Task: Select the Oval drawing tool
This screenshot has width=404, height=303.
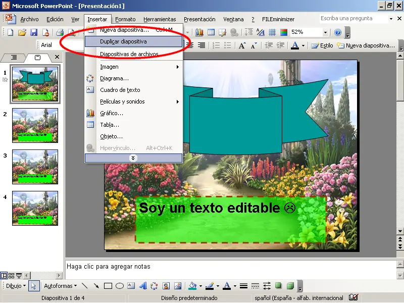Action: click(120, 286)
